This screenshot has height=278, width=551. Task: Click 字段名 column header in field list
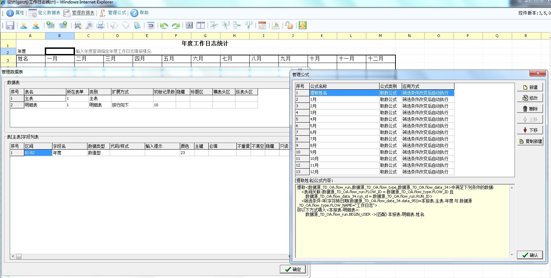tap(69, 146)
